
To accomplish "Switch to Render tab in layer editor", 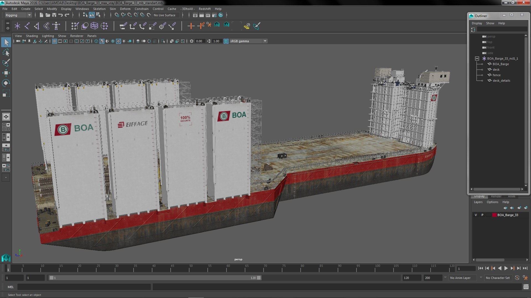I will click(496, 196).
